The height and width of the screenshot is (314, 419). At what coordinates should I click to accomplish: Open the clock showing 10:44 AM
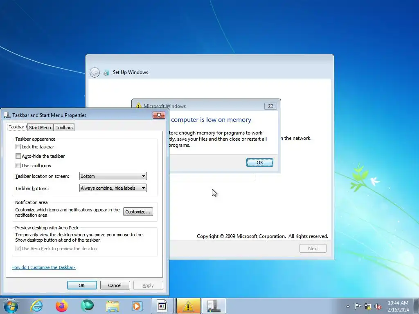point(398,303)
